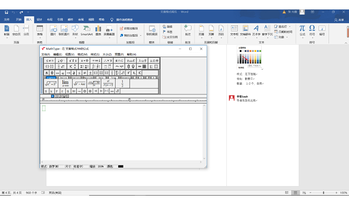This screenshot has width=349, height=214.
Task: Click the black color swatch in MathType status bar
Action: pos(121,166)
